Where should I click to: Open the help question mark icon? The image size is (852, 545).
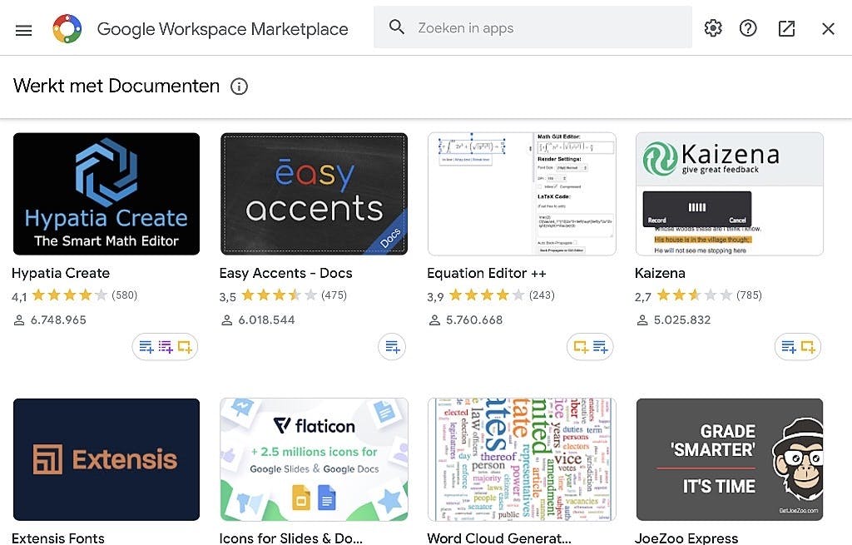[x=748, y=28]
